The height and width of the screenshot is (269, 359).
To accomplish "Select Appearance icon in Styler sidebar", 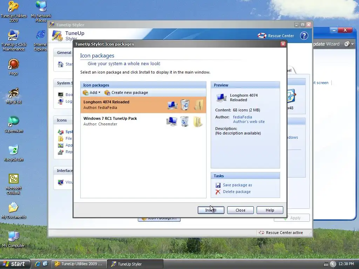I will (x=61, y=145).
